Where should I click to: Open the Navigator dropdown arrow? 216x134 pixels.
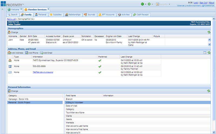[170, 4]
